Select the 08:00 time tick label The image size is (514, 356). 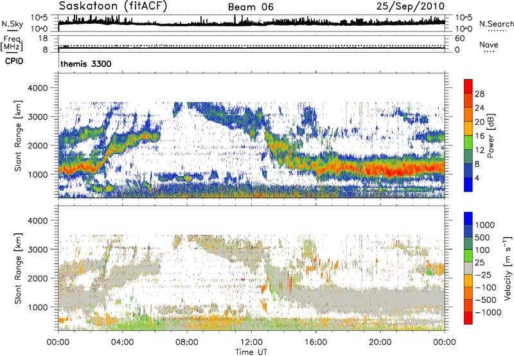click(x=187, y=343)
